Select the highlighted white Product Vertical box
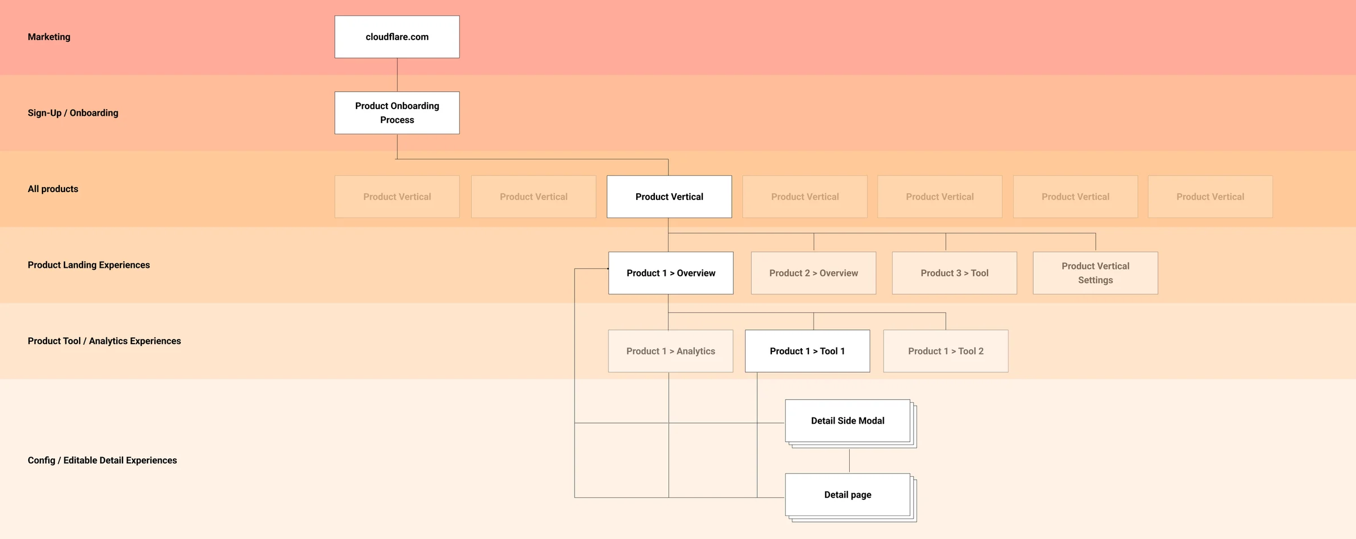This screenshot has height=539, width=1356. pyautogui.click(x=669, y=197)
